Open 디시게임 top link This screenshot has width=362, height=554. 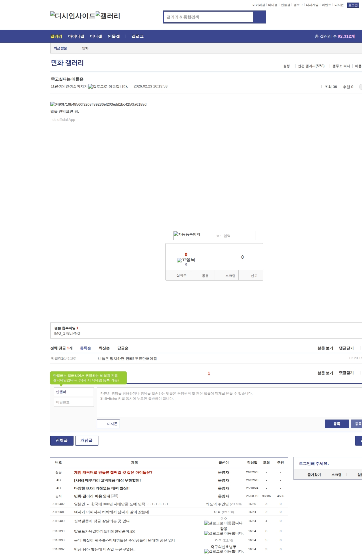click(312, 5)
